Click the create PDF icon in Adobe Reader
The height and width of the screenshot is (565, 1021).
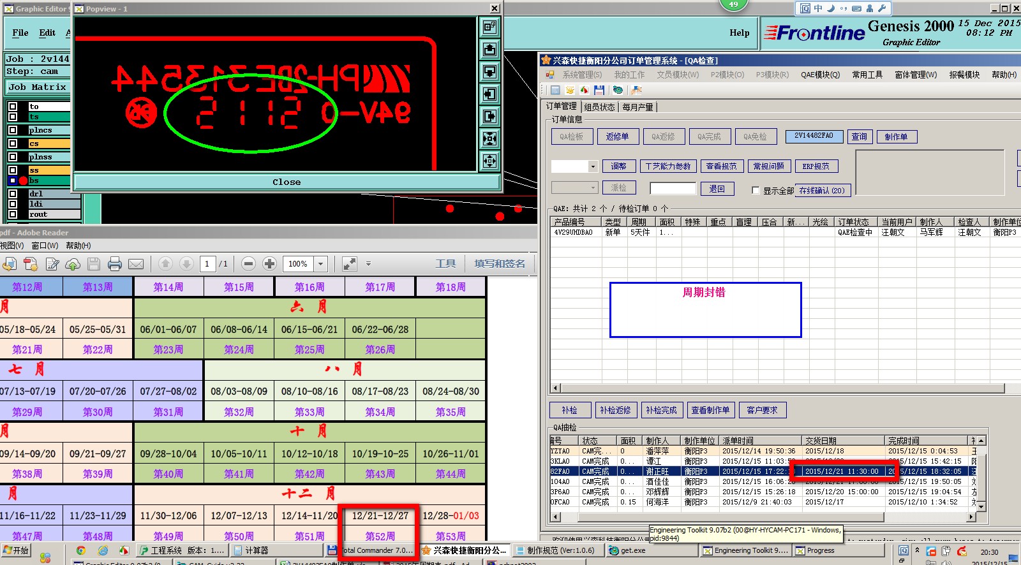tap(31, 264)
